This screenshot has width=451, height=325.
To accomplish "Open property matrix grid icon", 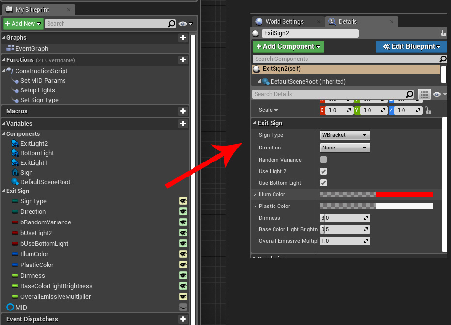I will click(x=424, y=94).
